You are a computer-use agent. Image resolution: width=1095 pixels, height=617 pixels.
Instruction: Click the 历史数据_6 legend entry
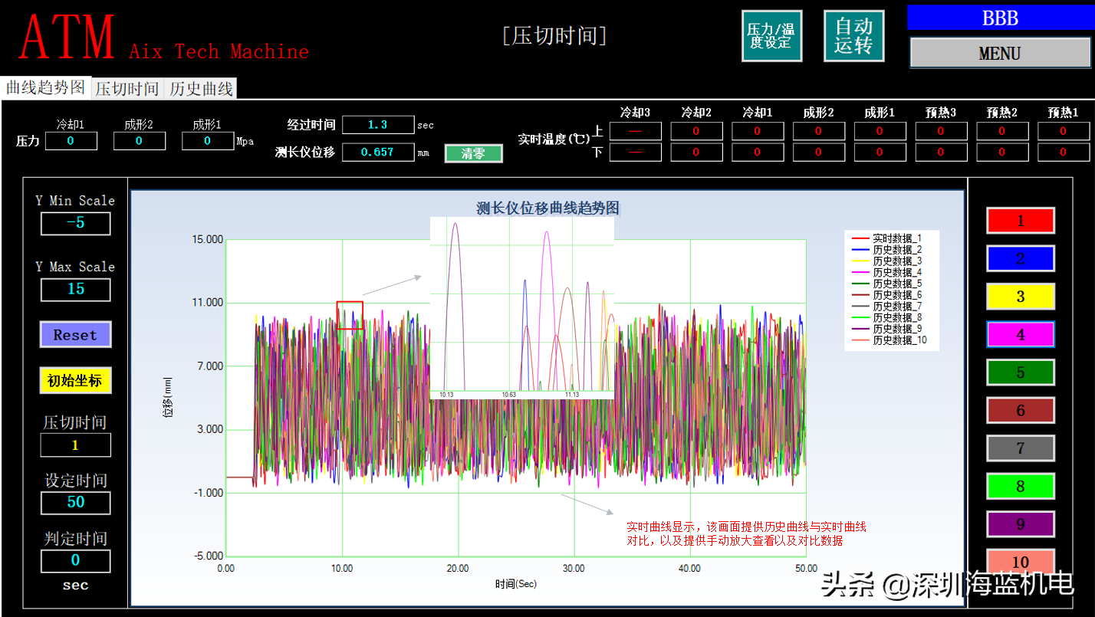pos(887,295)
